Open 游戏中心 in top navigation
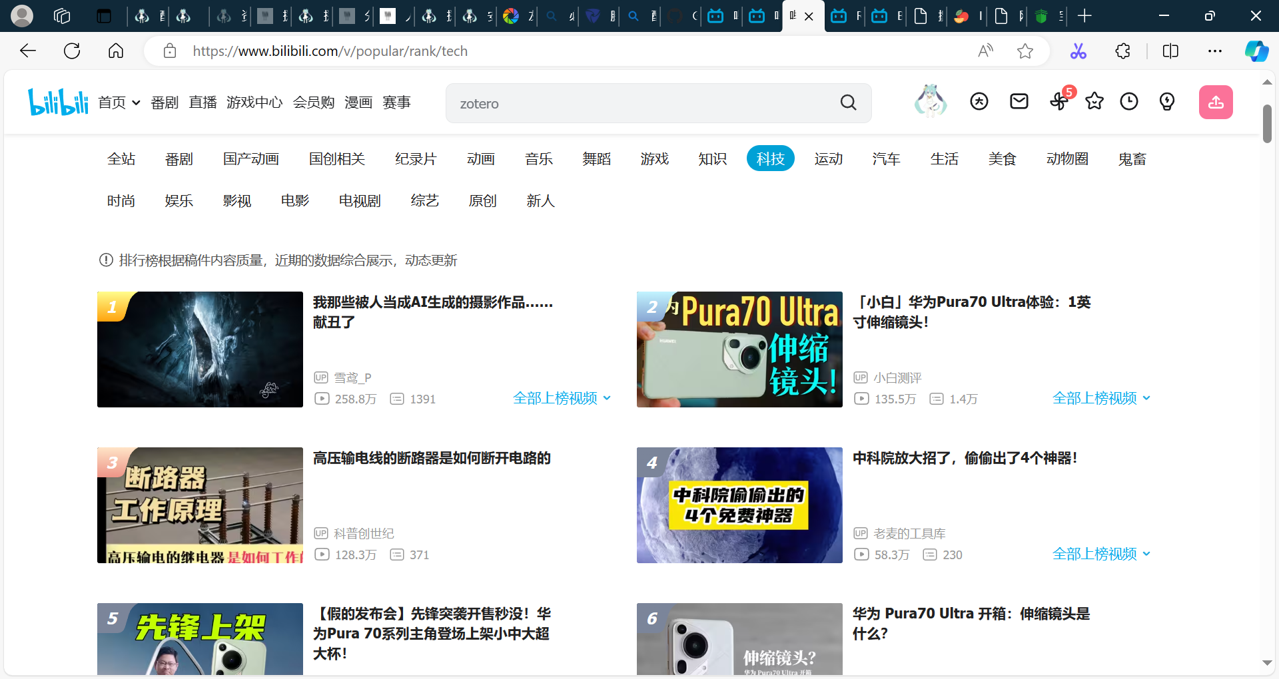 point(254,102)
